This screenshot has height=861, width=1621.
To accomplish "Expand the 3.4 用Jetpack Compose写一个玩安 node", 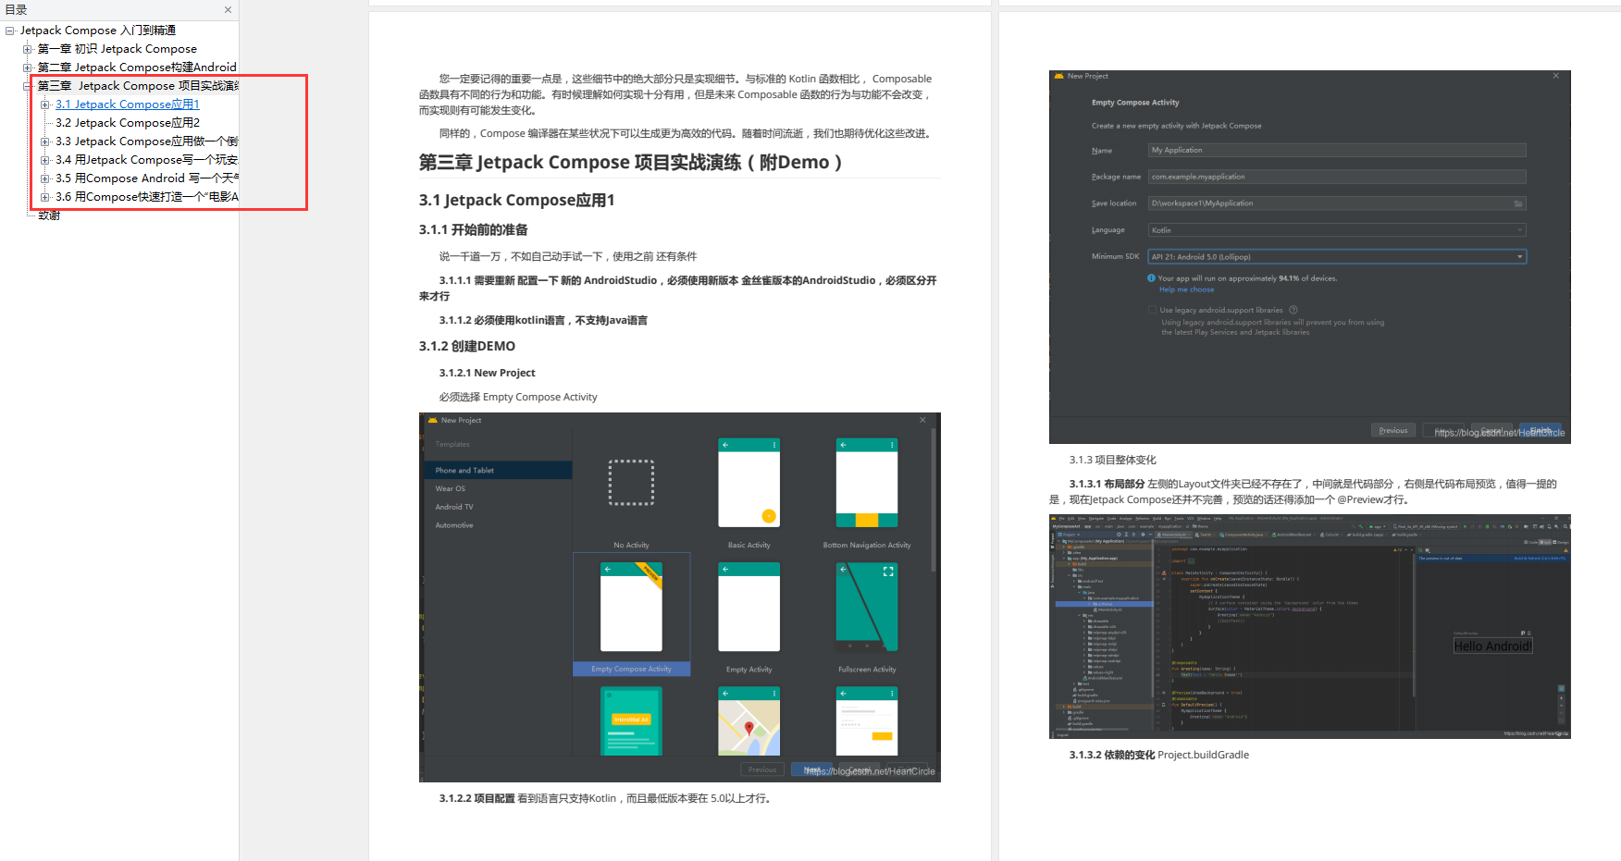I will (44, 160).
